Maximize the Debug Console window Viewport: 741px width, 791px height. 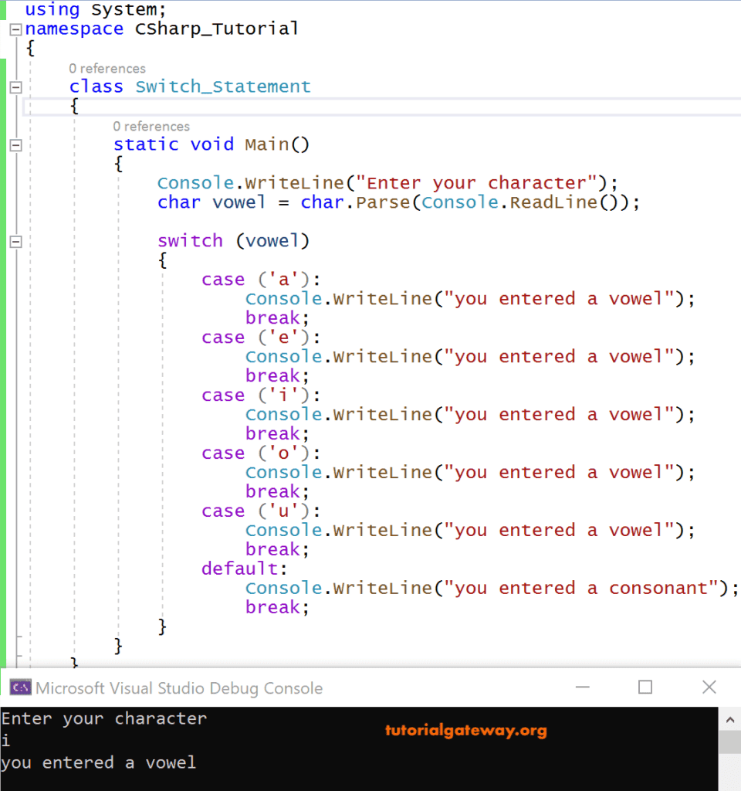(x=645, y=687)
